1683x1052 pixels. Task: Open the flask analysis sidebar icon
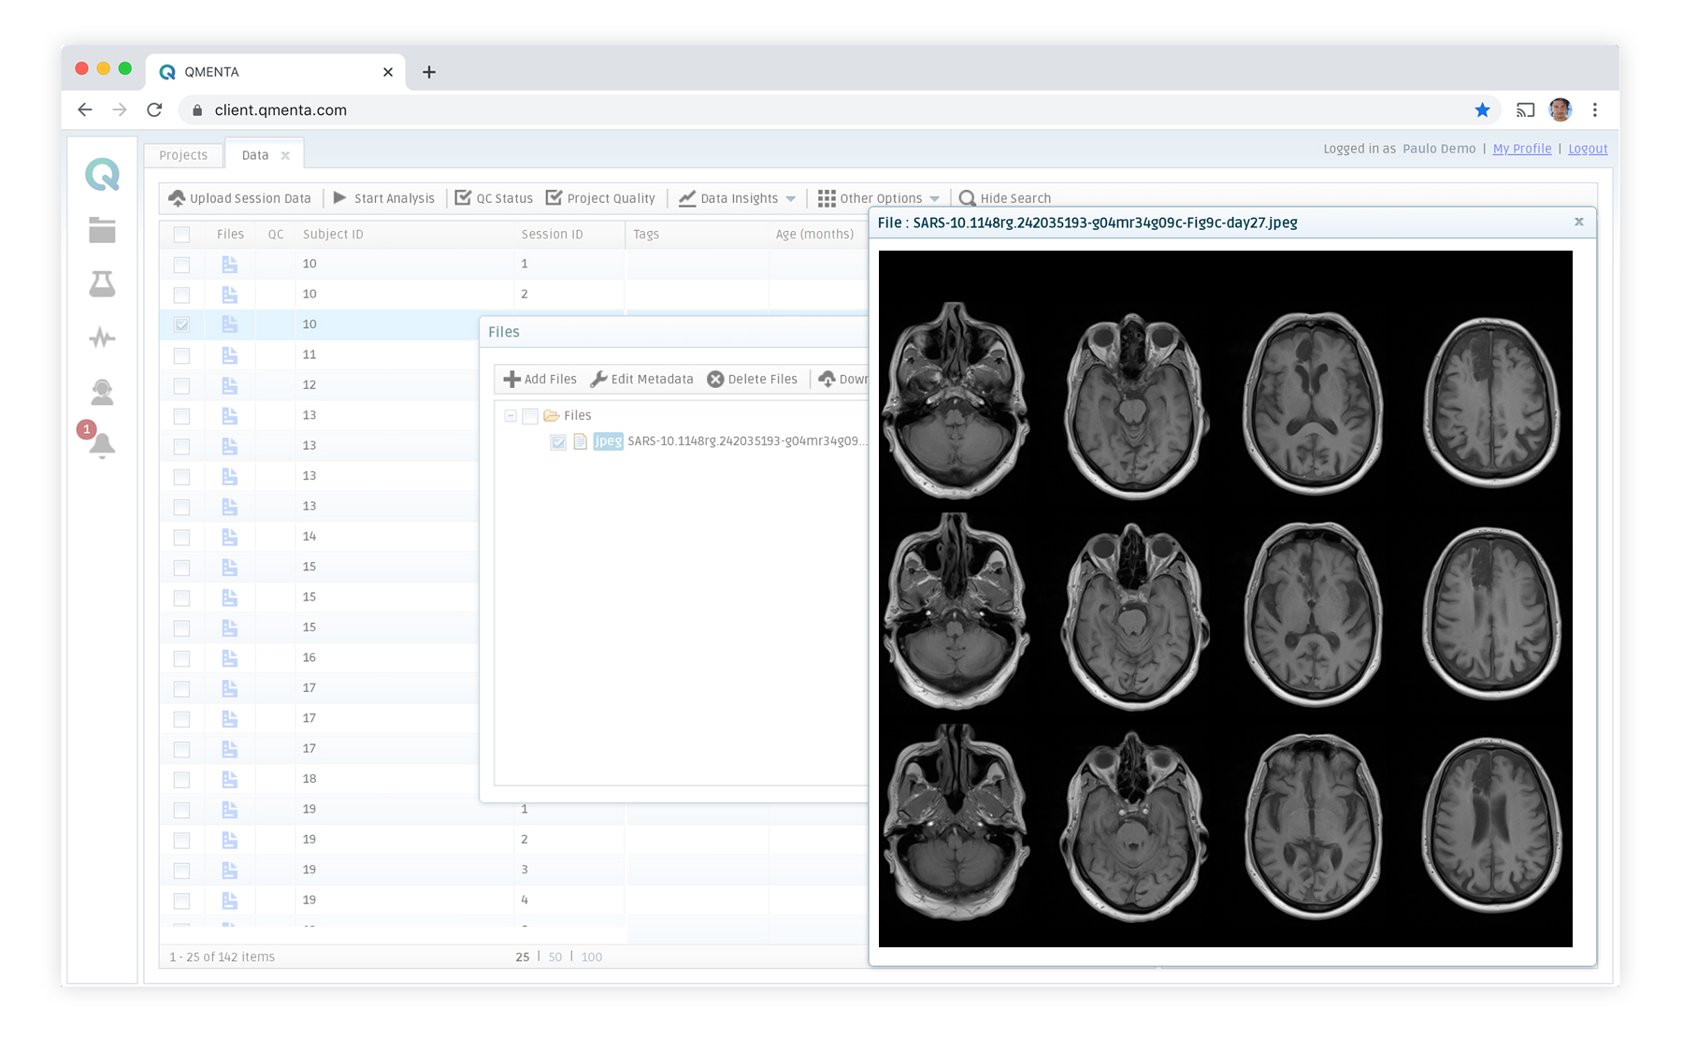(102, 284)
